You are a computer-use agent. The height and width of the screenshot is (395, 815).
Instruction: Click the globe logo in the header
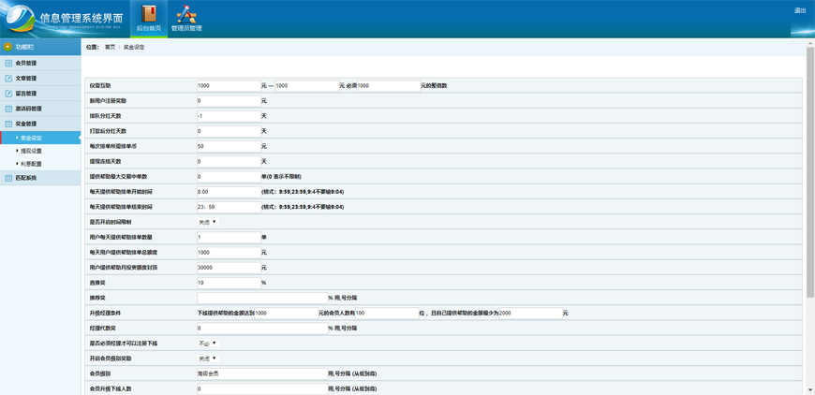coord(19,19)
